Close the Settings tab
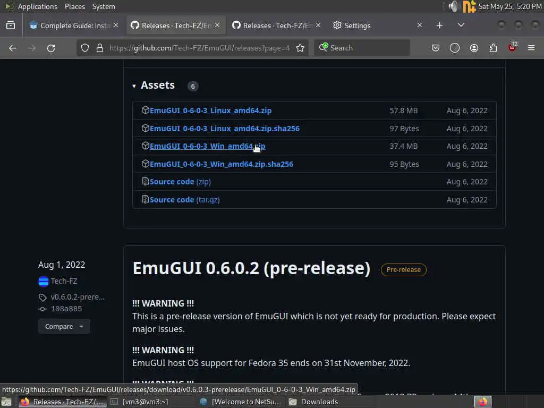 coord(420,25)
